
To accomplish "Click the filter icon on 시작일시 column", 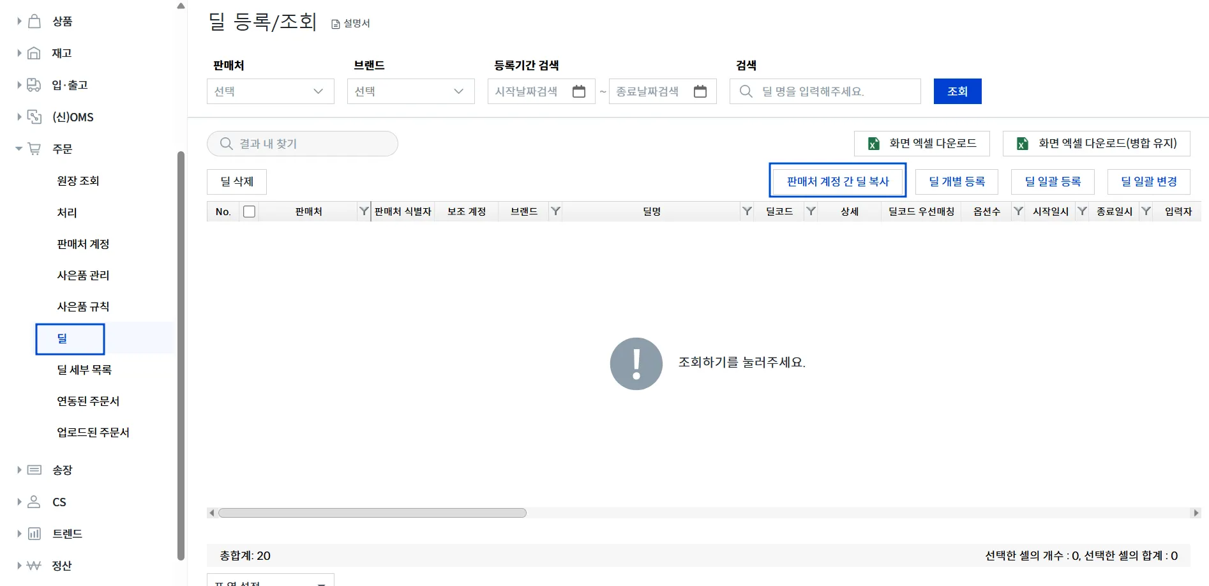I will 1082,211.
